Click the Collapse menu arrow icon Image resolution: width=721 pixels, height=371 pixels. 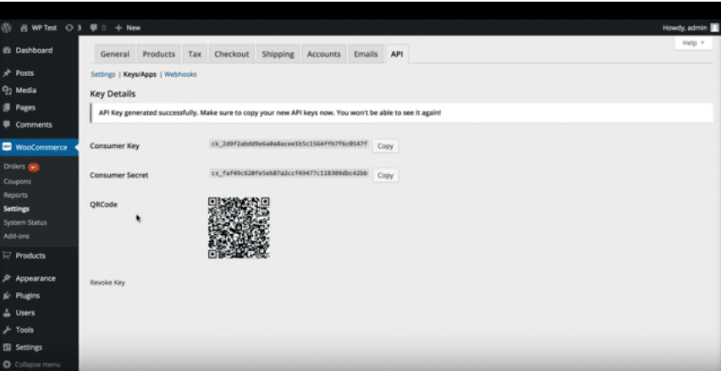pos(7,364)
